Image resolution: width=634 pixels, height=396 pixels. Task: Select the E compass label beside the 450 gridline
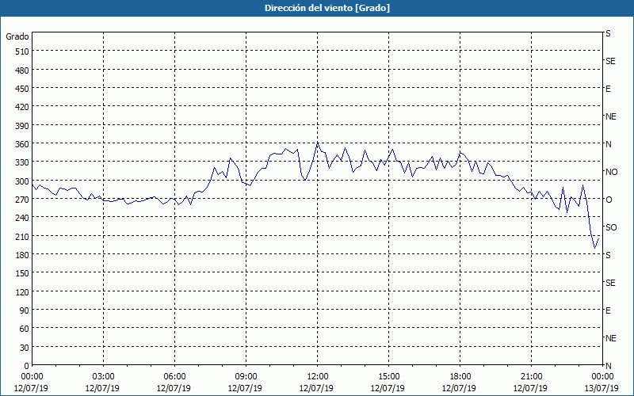[x=608, y=89]
